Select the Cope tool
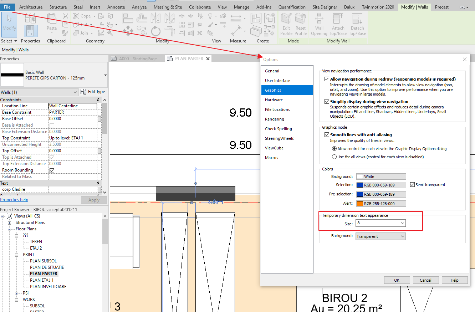The image size is (475, 312). [83, 16]
